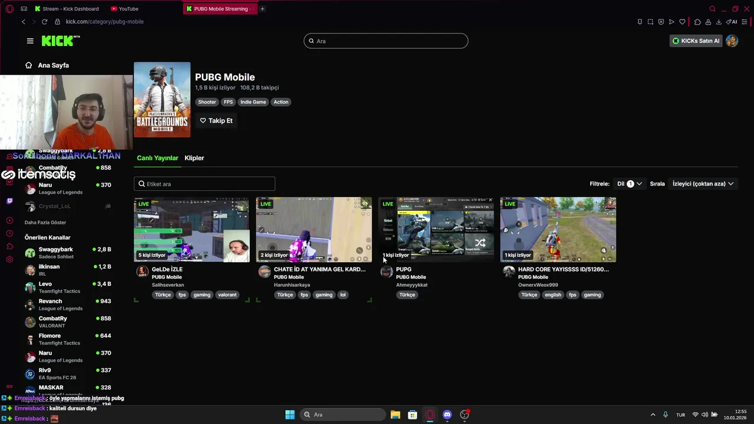
Task: Switch to the Klipler tab
Action: pyautogui.click(x=194, y=158)
